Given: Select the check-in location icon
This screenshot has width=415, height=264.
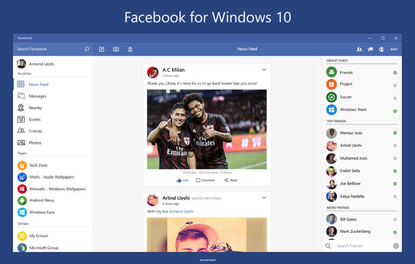Looking at the screenshot, I should click(130, 49).
